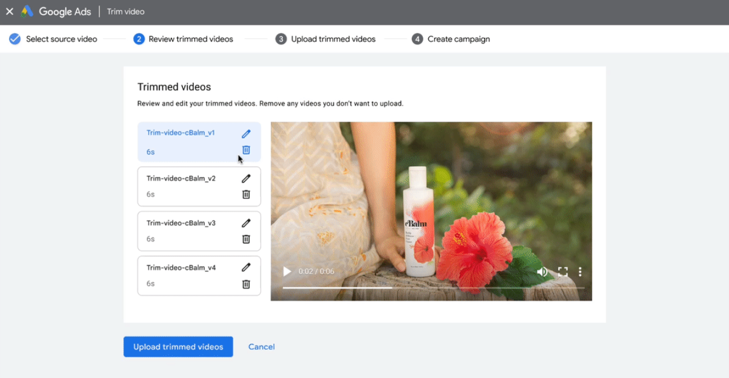The height and width of the screenshot is (378, 729).
Task: Edit Trim-video-cBalm_v3 with pencil icon
Action: point(246,223)
